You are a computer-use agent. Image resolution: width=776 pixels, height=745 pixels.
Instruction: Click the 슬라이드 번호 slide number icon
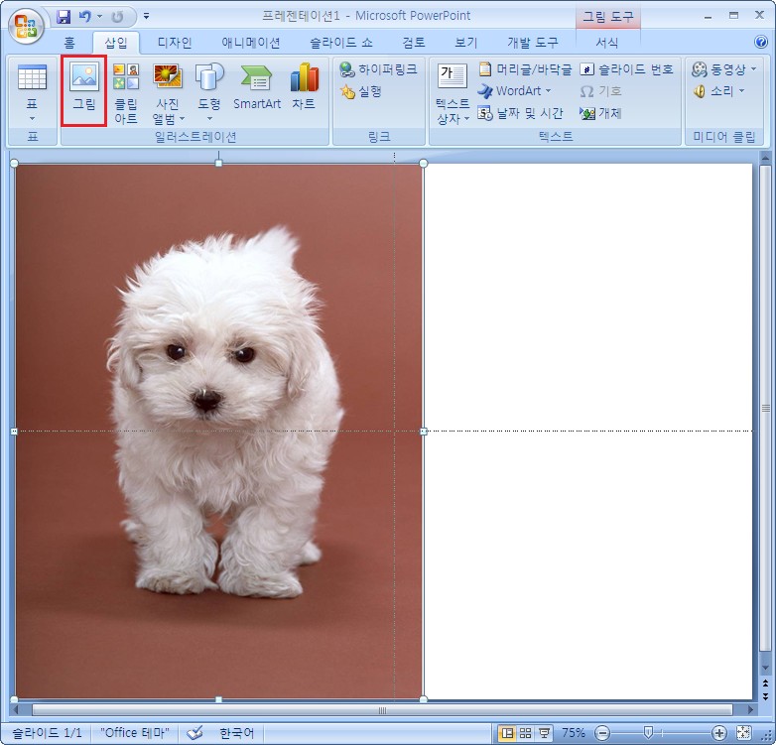tap(587, 69)
